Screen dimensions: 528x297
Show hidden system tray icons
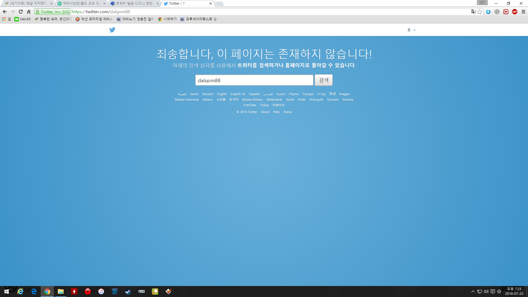click(x=473, y=291)
